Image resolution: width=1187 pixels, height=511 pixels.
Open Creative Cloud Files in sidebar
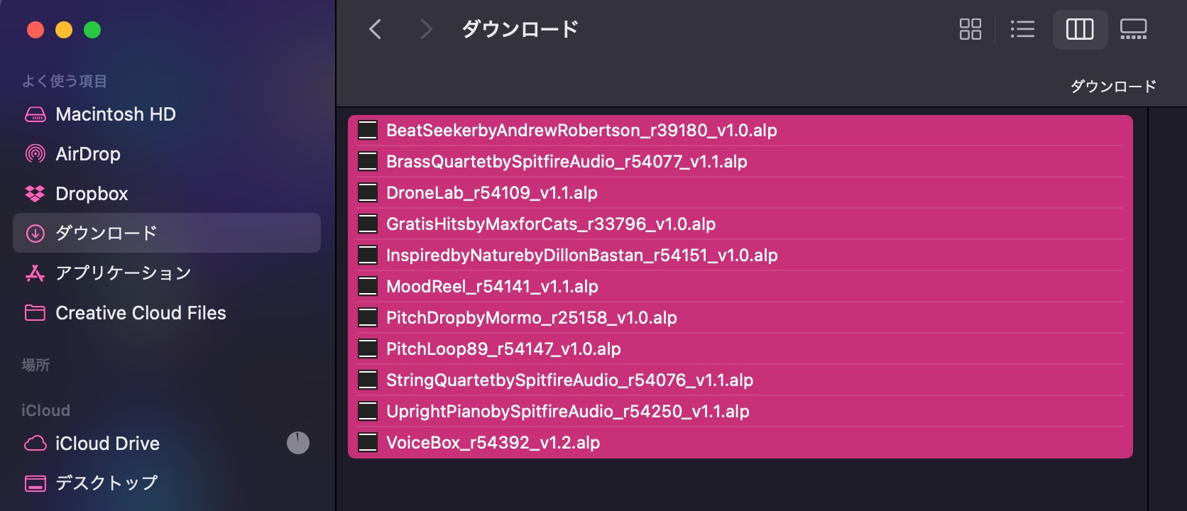point(167,313)
